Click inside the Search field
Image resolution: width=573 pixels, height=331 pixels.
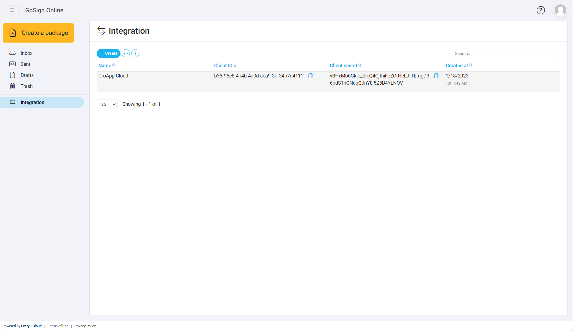pos(506,53)
